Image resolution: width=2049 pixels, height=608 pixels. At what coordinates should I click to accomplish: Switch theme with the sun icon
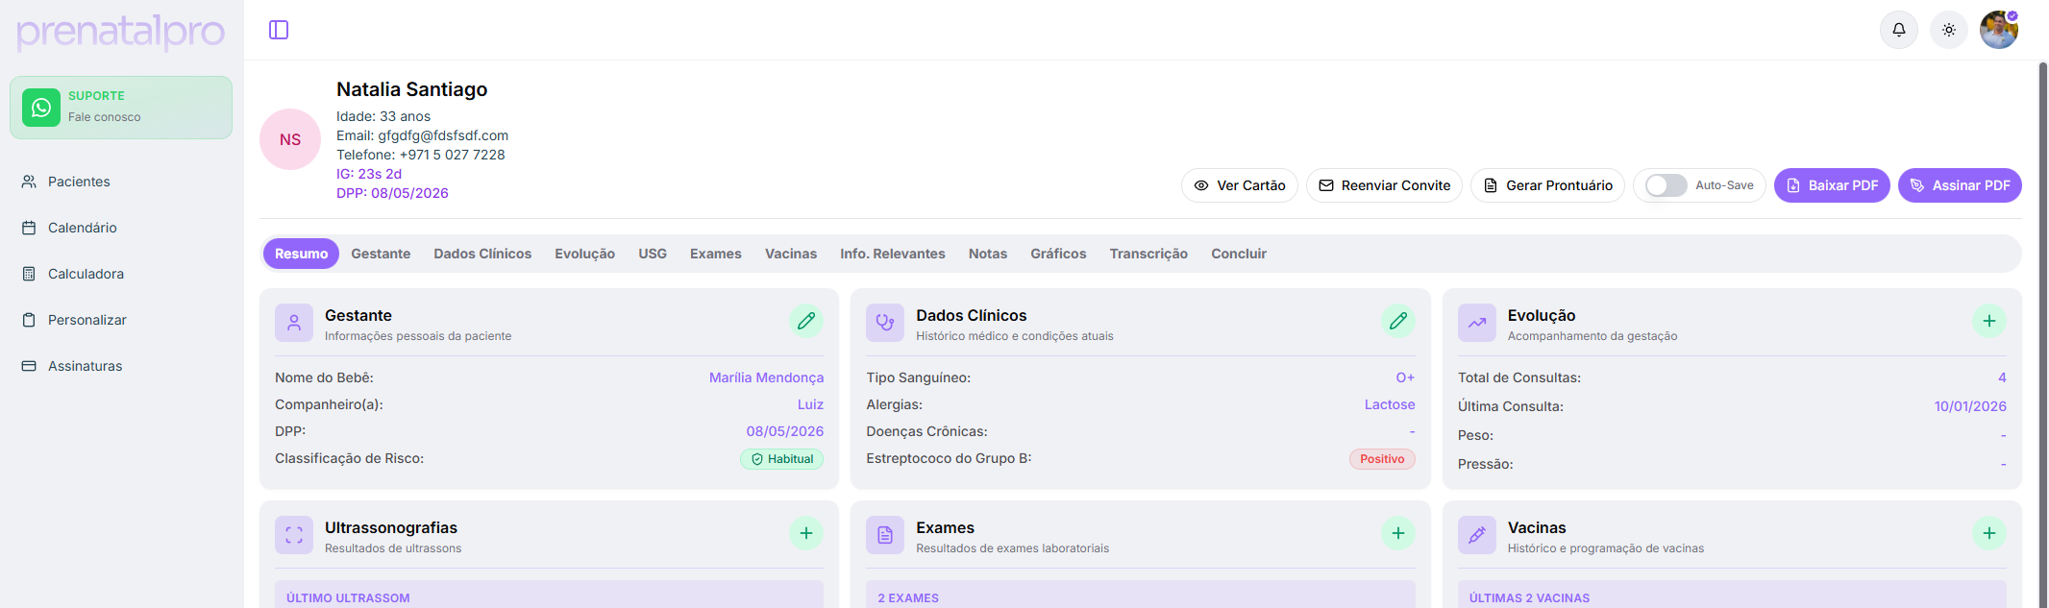pos(1948,30)
